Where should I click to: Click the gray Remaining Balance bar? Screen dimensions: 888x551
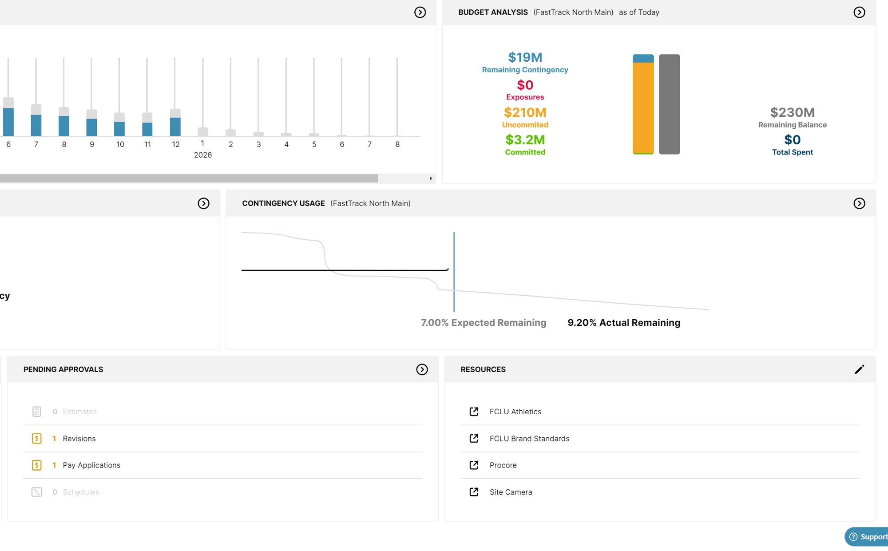pos(669,104)
